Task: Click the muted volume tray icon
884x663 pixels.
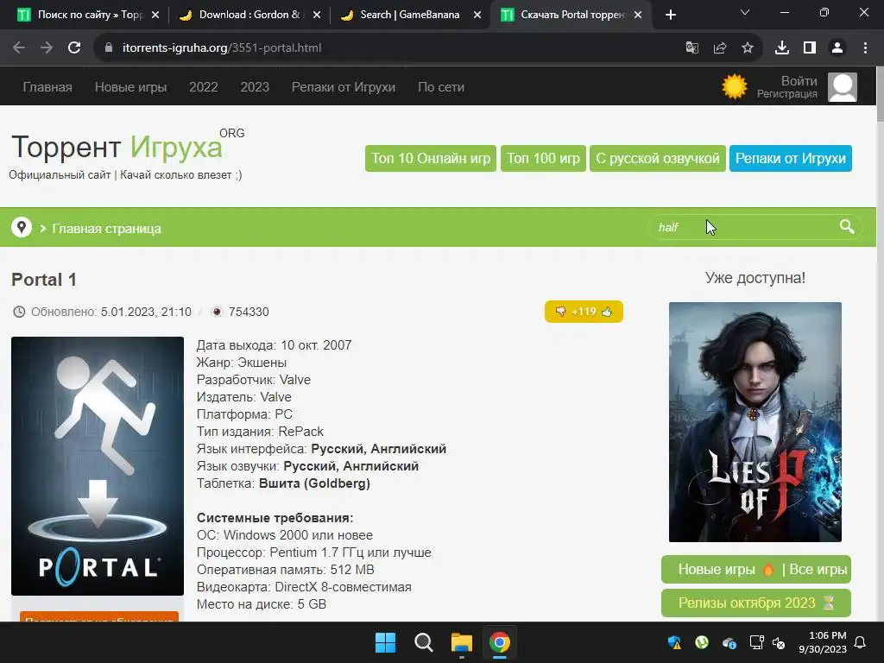Action: tap(779, 642)
